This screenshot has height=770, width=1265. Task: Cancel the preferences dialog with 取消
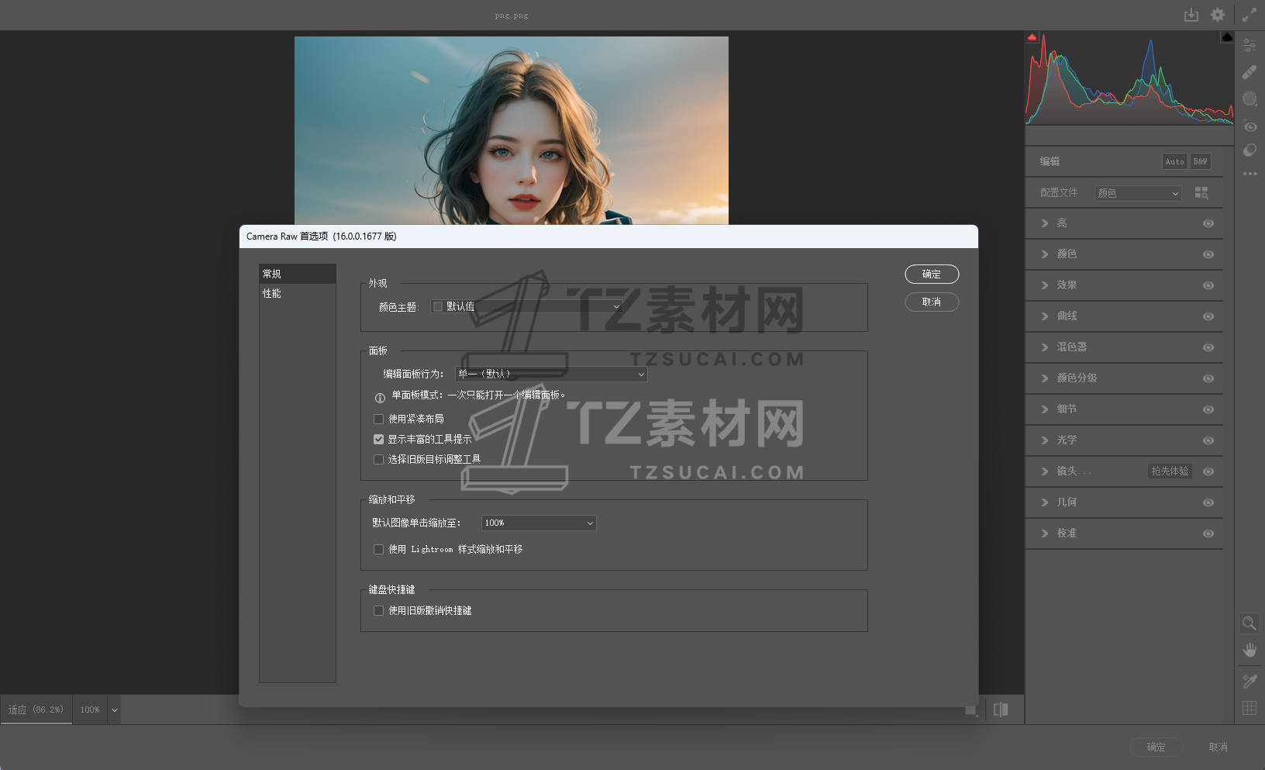[x=932, y=302]
